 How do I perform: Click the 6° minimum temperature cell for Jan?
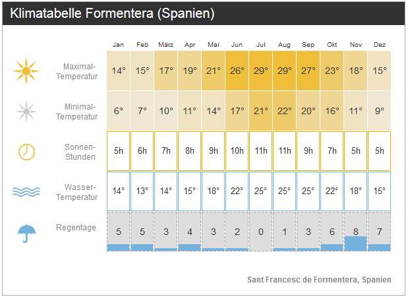[119, 111]
